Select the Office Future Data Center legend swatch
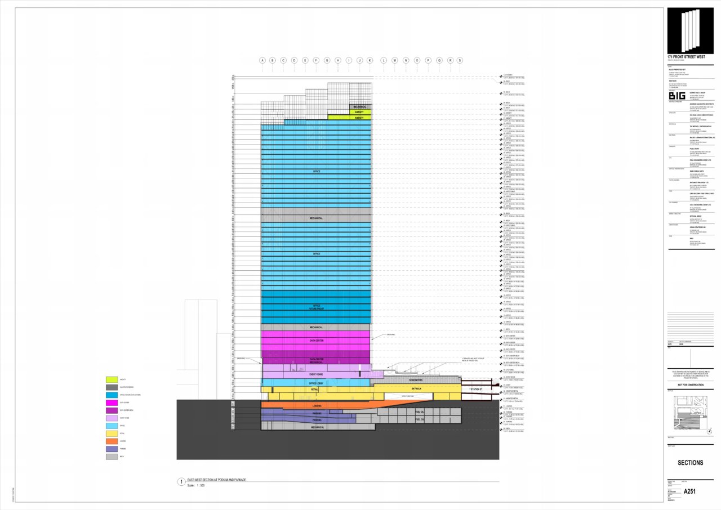721x510 pixels. [112, 395]
